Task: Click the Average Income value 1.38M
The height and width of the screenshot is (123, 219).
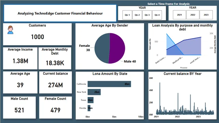Action: 21,61
